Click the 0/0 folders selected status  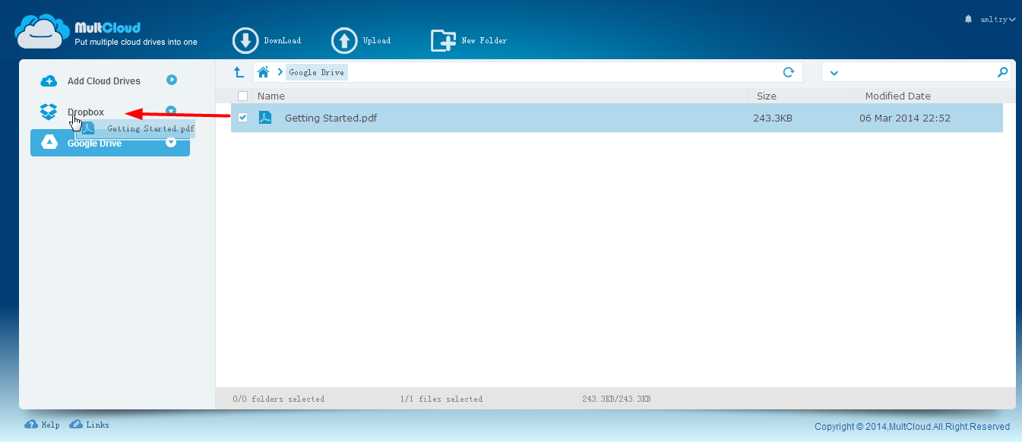coord(278,399)
